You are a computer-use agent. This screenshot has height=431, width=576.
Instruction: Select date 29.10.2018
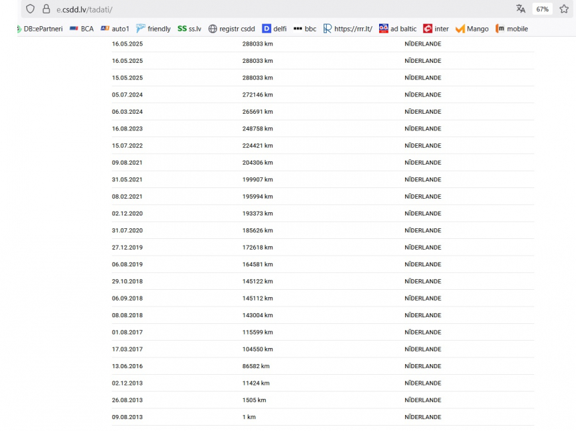click(127, 281)
